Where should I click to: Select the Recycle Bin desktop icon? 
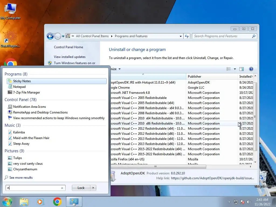pyautogui.click(x=263, y=179)
